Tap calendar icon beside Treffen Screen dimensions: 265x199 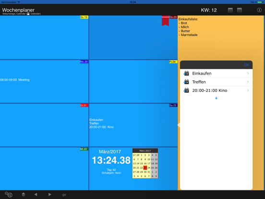pyautogui.click(x=186, y=82)
